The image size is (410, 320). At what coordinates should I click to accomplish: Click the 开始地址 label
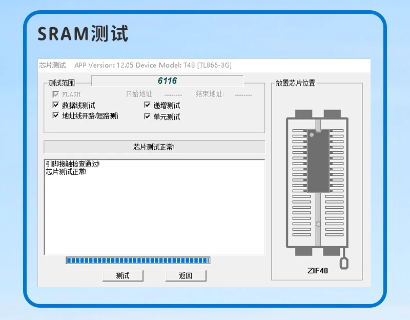pyautogui.click(x=139, y=94)
